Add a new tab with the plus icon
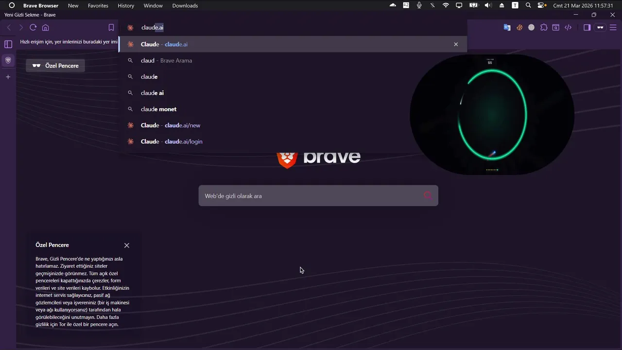This screenshot has height=350, width=622. tap(8, 77)
